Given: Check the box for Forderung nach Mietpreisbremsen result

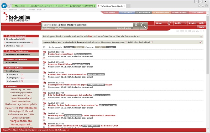Looking at the screenshot, I should point(44,117).
